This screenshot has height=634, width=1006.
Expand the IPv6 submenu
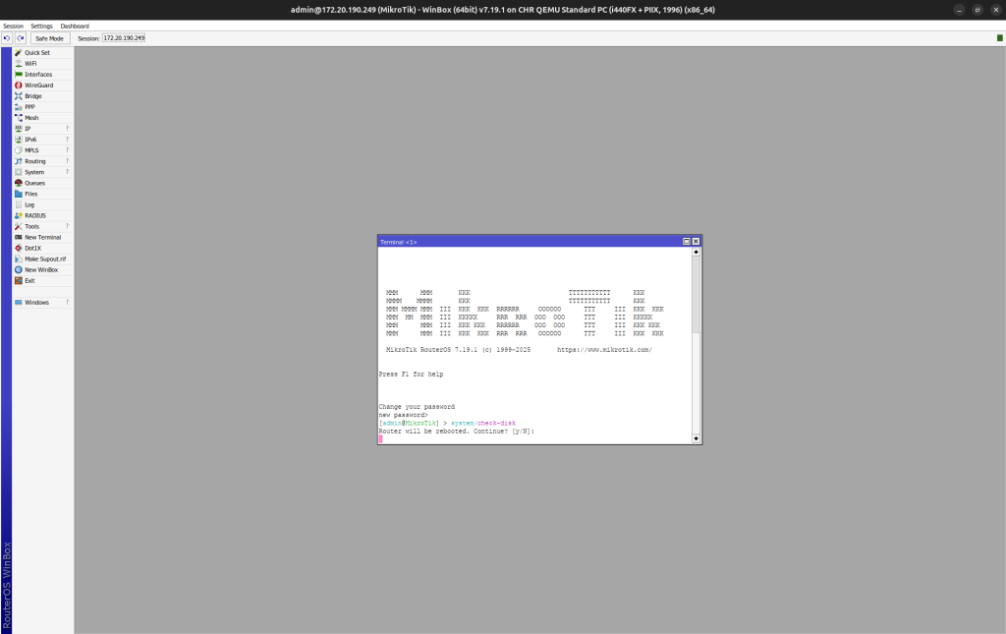42,140
